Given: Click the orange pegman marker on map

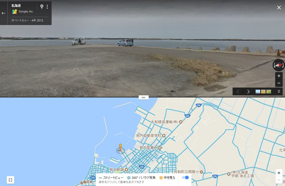Looking at the screenshot, I should (120, 148).
